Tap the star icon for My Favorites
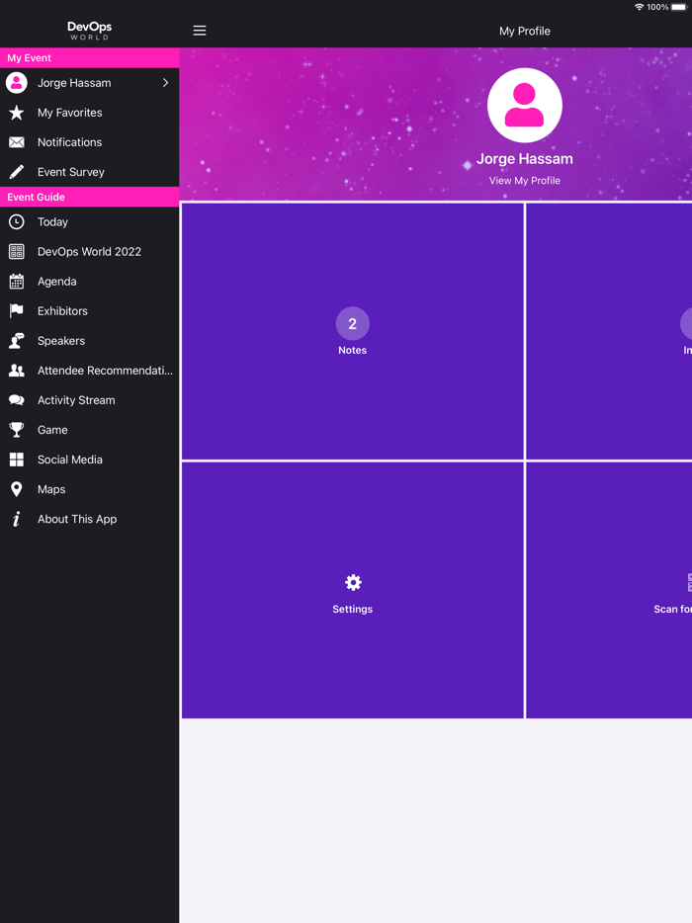This screenshot has width=692, height=923. (x=17, y=113)
